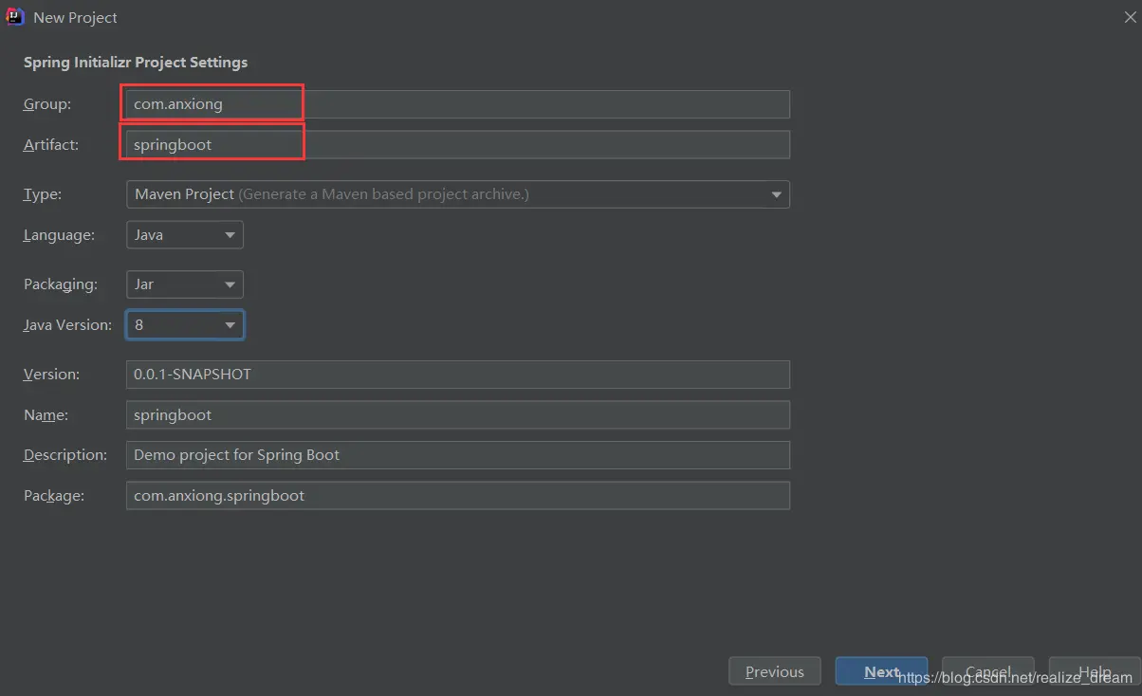Screen dimensions: 1142x696
Task: Click the Description: label
Action: click(65, 455)
